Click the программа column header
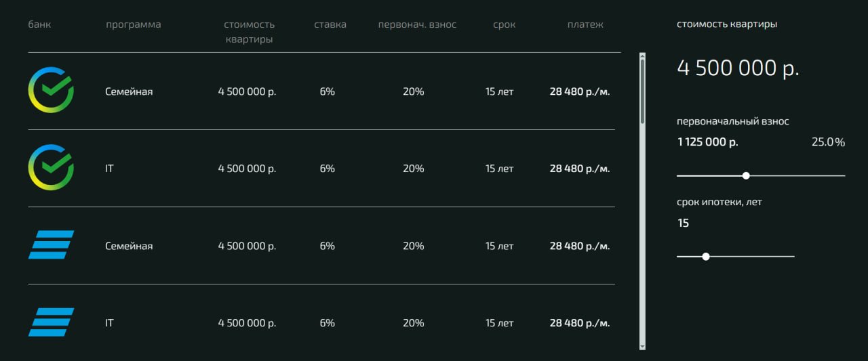The width and height of the screenshot is (868, 361). coord(134,25)
